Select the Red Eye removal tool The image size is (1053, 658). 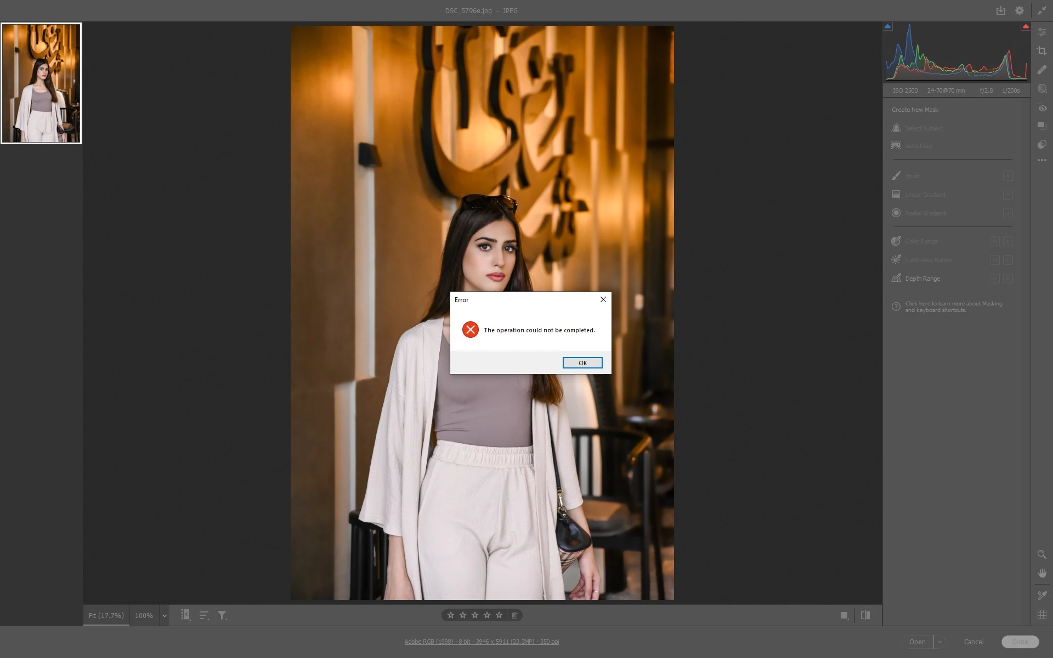(x=1041, y=107)
